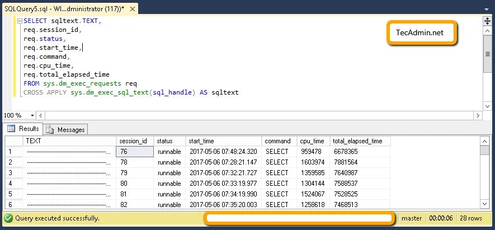The width and height of the screenshot is (495, 230).
Task: Place cursor on req.total_elapsed_time line
Action: coord(67,75)
